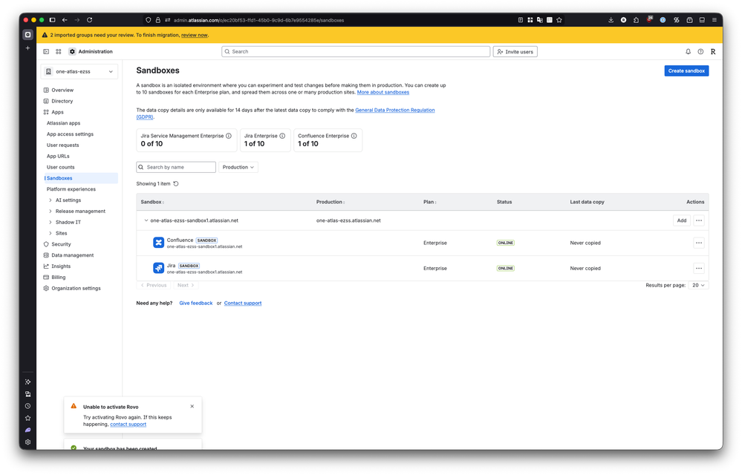The image size is (742, 475).
Task: Collapse the sidebar using the panel icon
Action: pyautogui.click(x=46, y=51)
